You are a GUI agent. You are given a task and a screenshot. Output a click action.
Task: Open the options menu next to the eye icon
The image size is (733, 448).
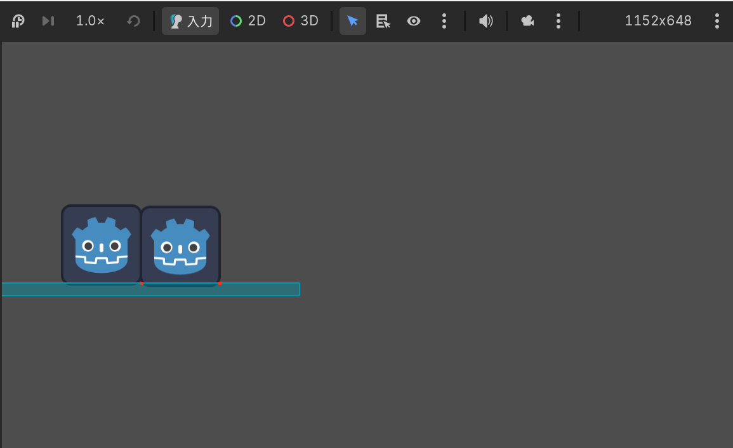[444, 21]
